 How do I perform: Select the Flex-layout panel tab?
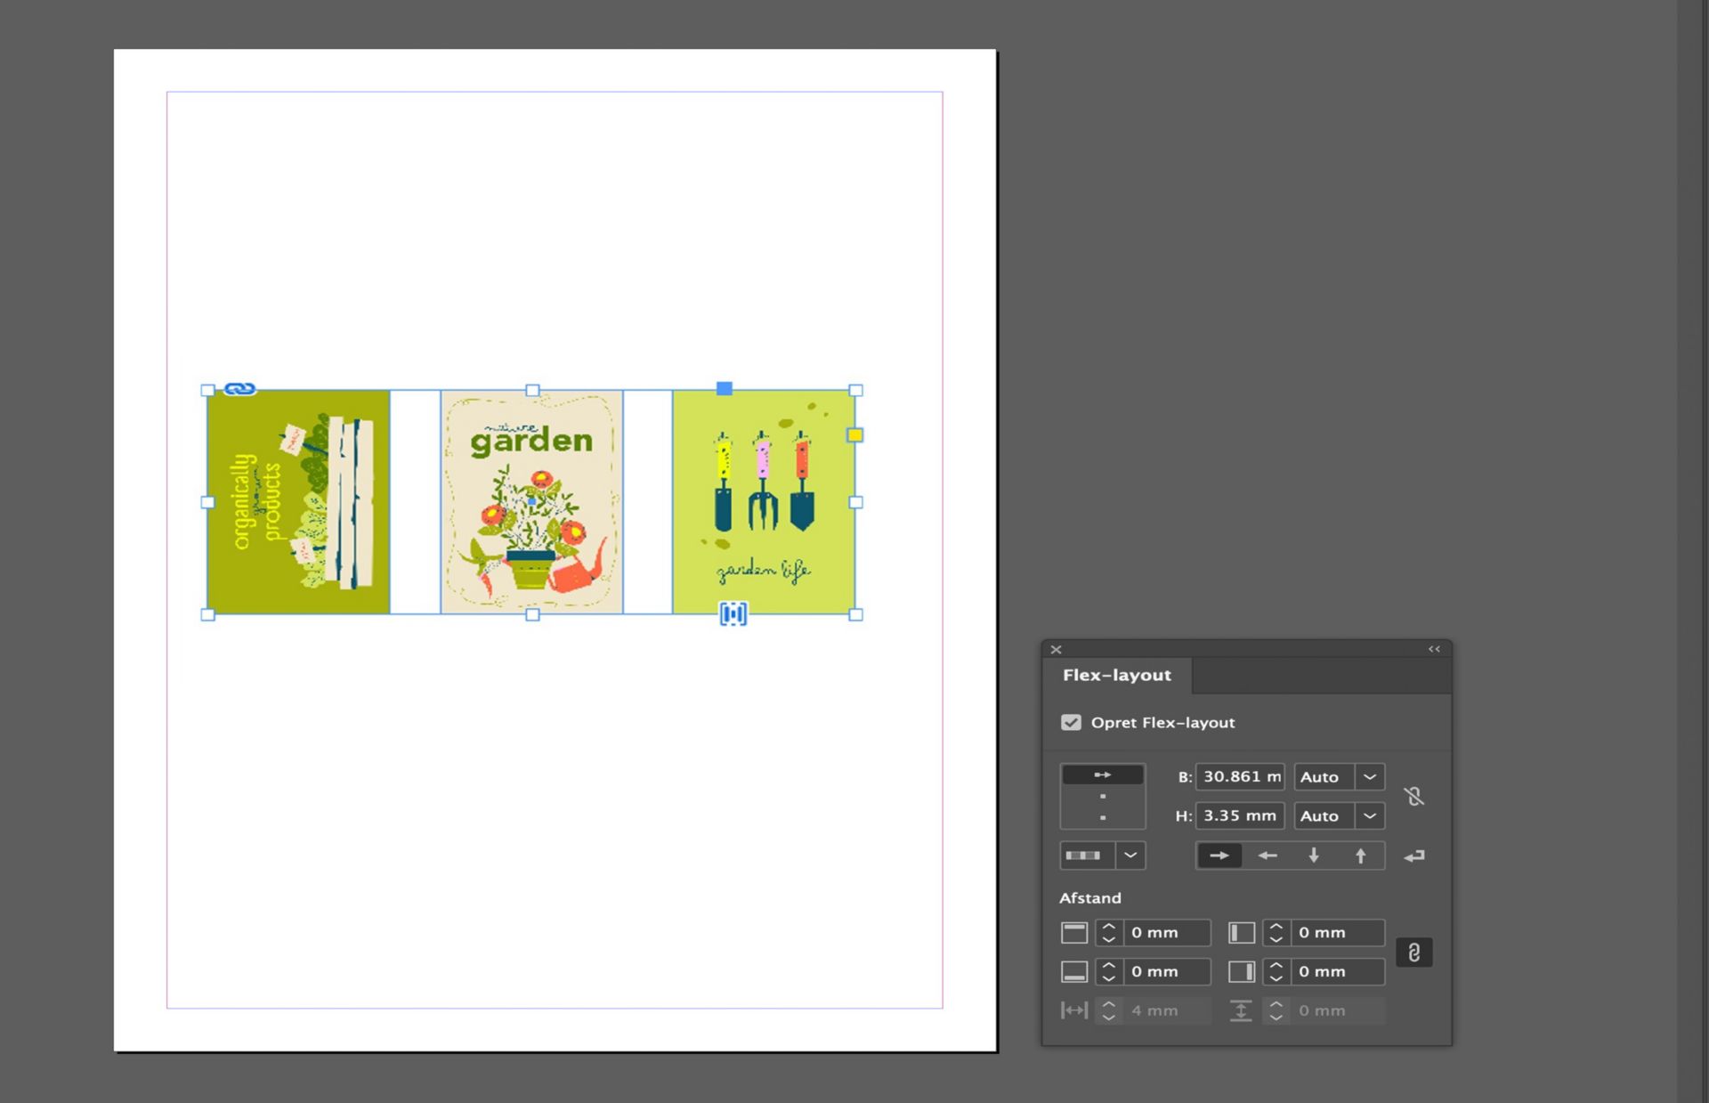click(x=1116, y=675)
